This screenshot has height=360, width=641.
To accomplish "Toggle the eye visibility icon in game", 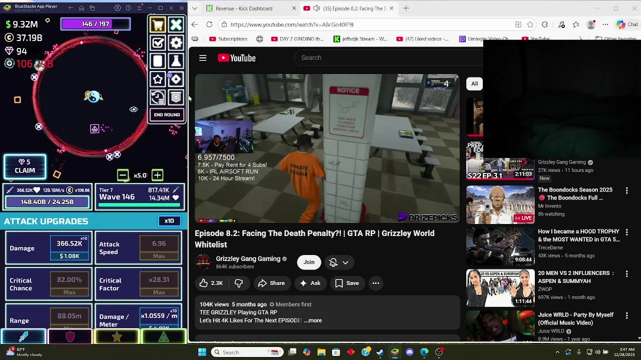I will pyautogui.click(x=134, y=109).
